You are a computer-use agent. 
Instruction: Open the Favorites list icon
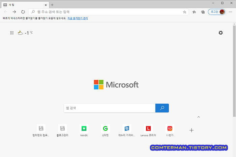coord(194,12)
